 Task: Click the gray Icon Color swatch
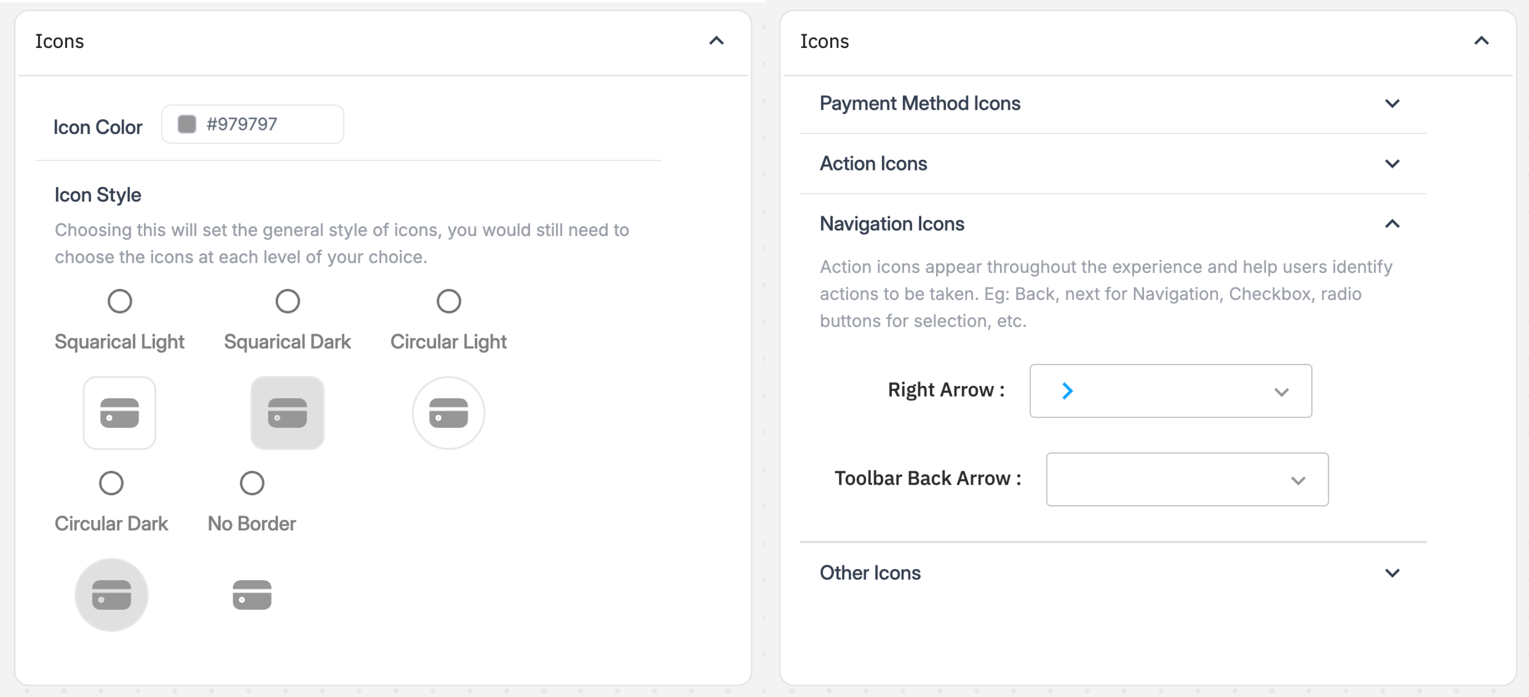(187, 124)
